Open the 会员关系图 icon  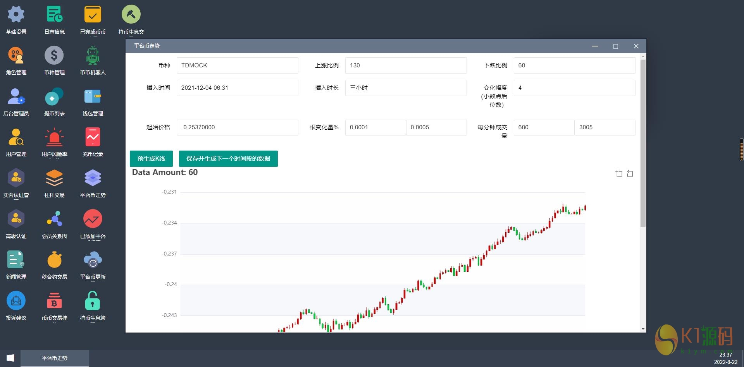[x=54, y=220]
